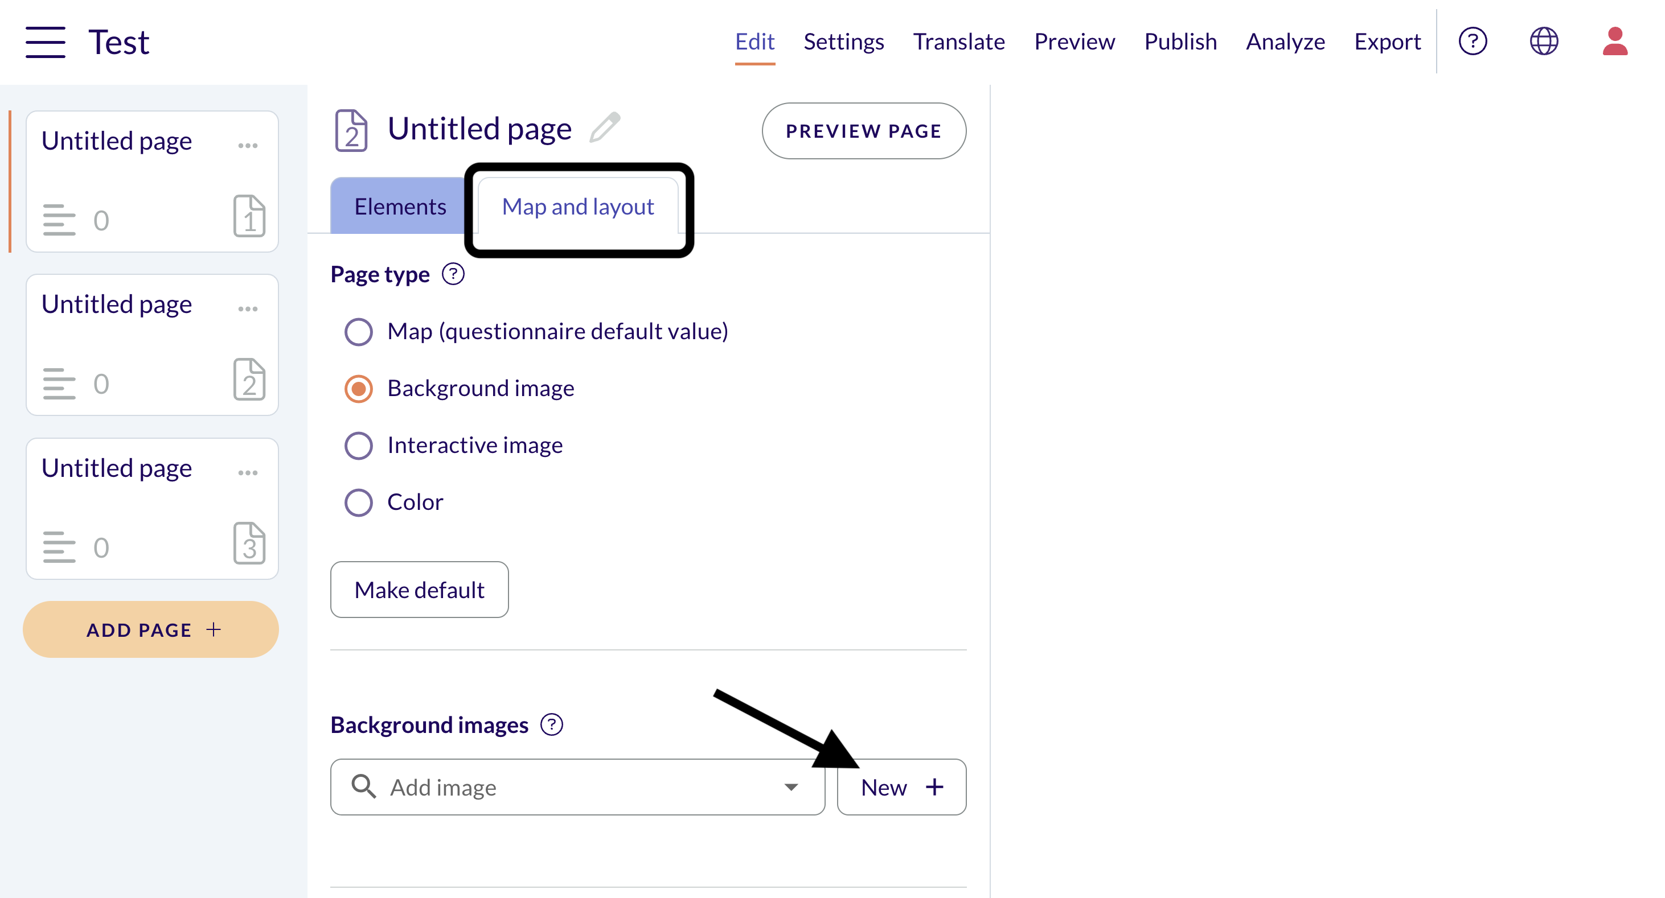Click the elements list icon on page 3 card
This screenshot has height=898, width=1665.
pos(59,546)
